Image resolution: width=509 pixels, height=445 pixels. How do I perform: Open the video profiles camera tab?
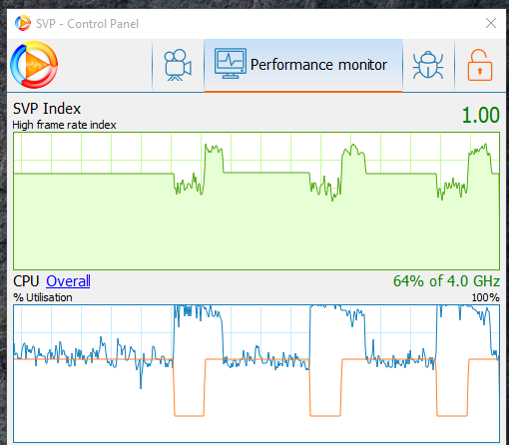click(x=178, y=65)
